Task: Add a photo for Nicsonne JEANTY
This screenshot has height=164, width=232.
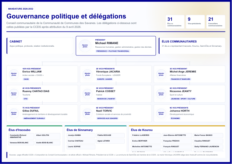Action: [x=161, y=94]
